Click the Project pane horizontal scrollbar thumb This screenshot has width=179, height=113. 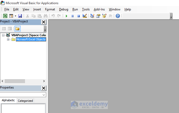(x=15, y=81)
